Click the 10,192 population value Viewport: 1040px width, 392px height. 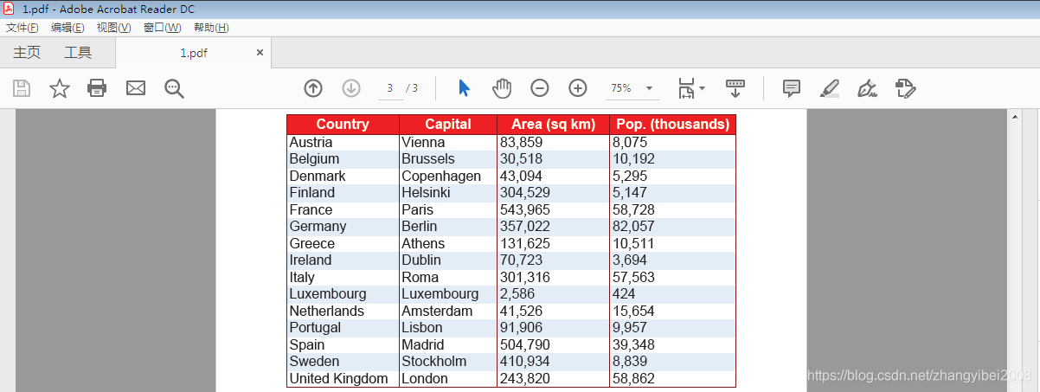coord(633,159)
